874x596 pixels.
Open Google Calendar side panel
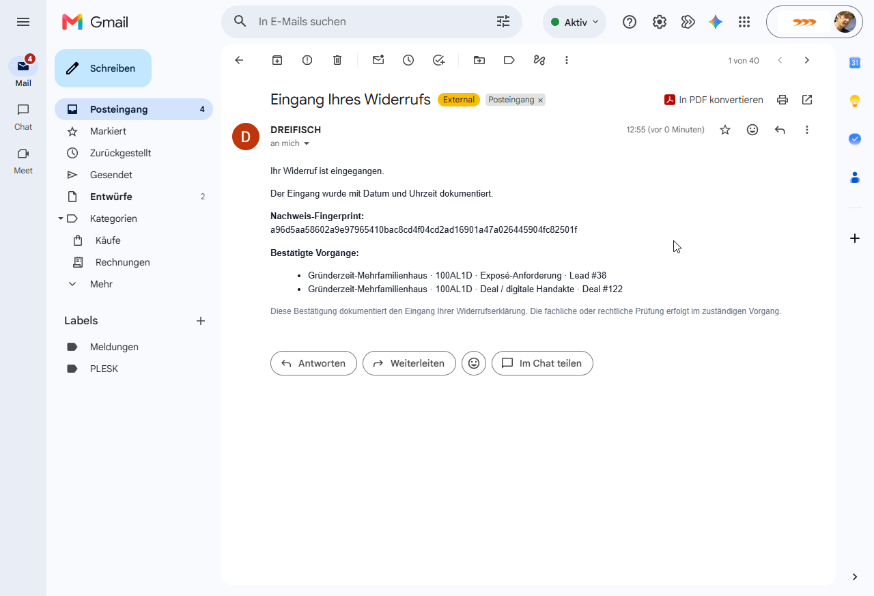pyautogui.click(x=855, y=63)
